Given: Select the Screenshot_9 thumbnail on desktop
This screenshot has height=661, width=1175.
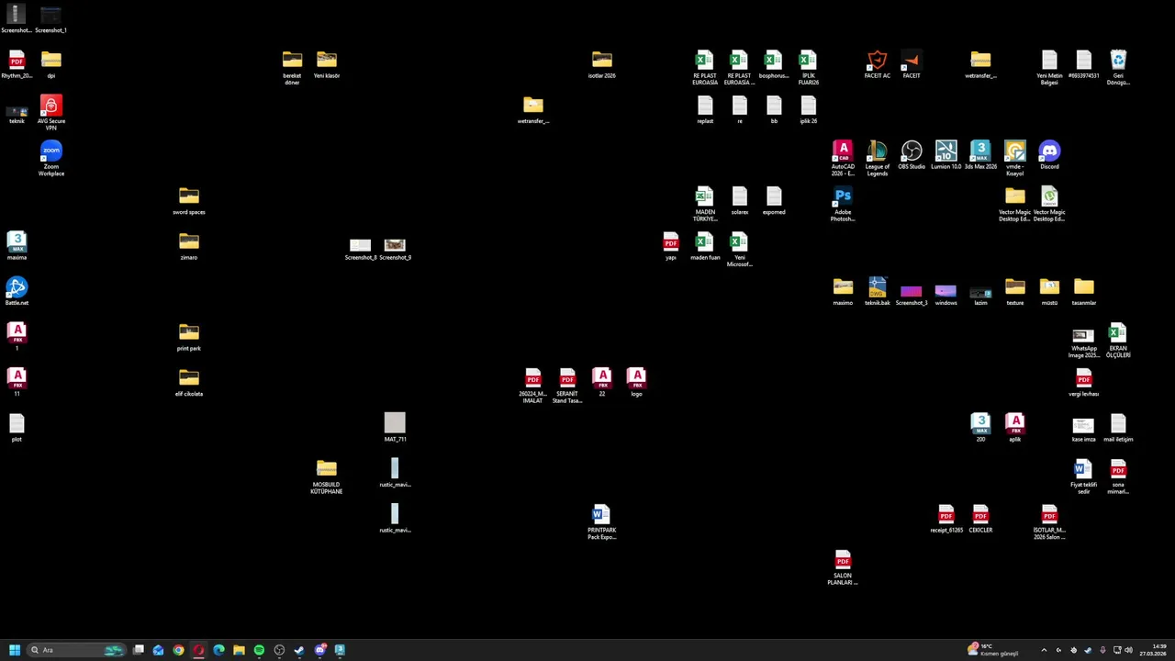Looking at the screenshot, I should pyautogui.click(x=395, y=249).
